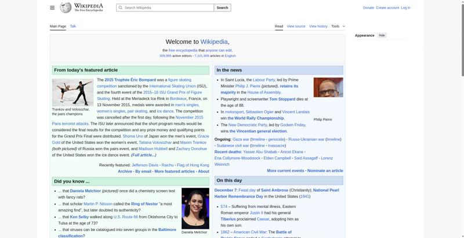
Task: Open the Donate link
Action: pos(368,8)
